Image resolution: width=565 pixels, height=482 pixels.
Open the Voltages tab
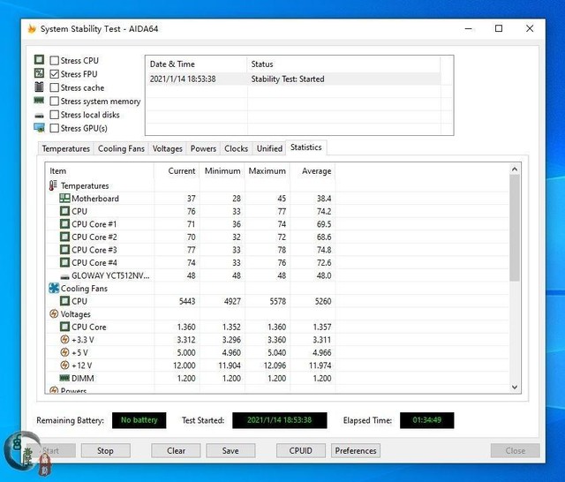point(167,148)
